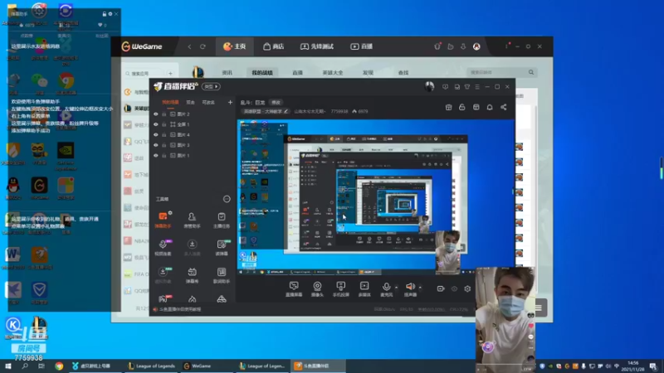664x373 pixels.
Task: Open WeGame 直播 live tab
Action: coord(361,46)
